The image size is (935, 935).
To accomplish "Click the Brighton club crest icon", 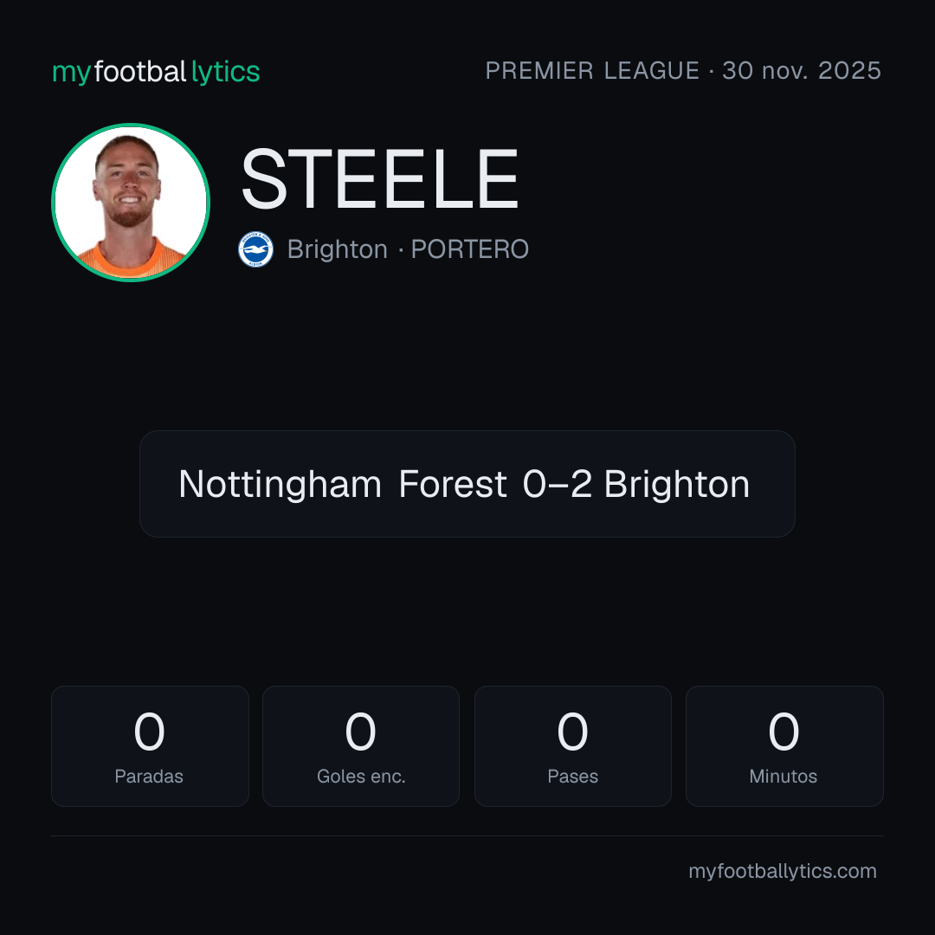I will click(x=255, y=249).
